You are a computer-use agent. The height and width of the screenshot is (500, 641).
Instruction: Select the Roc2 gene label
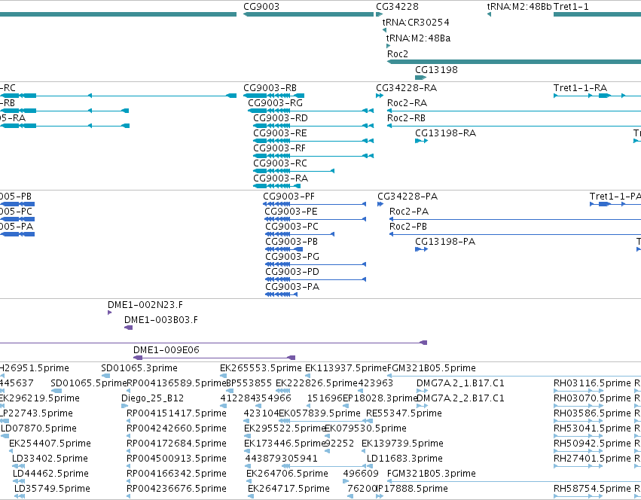pyautogui.click(x=398, y=54)
